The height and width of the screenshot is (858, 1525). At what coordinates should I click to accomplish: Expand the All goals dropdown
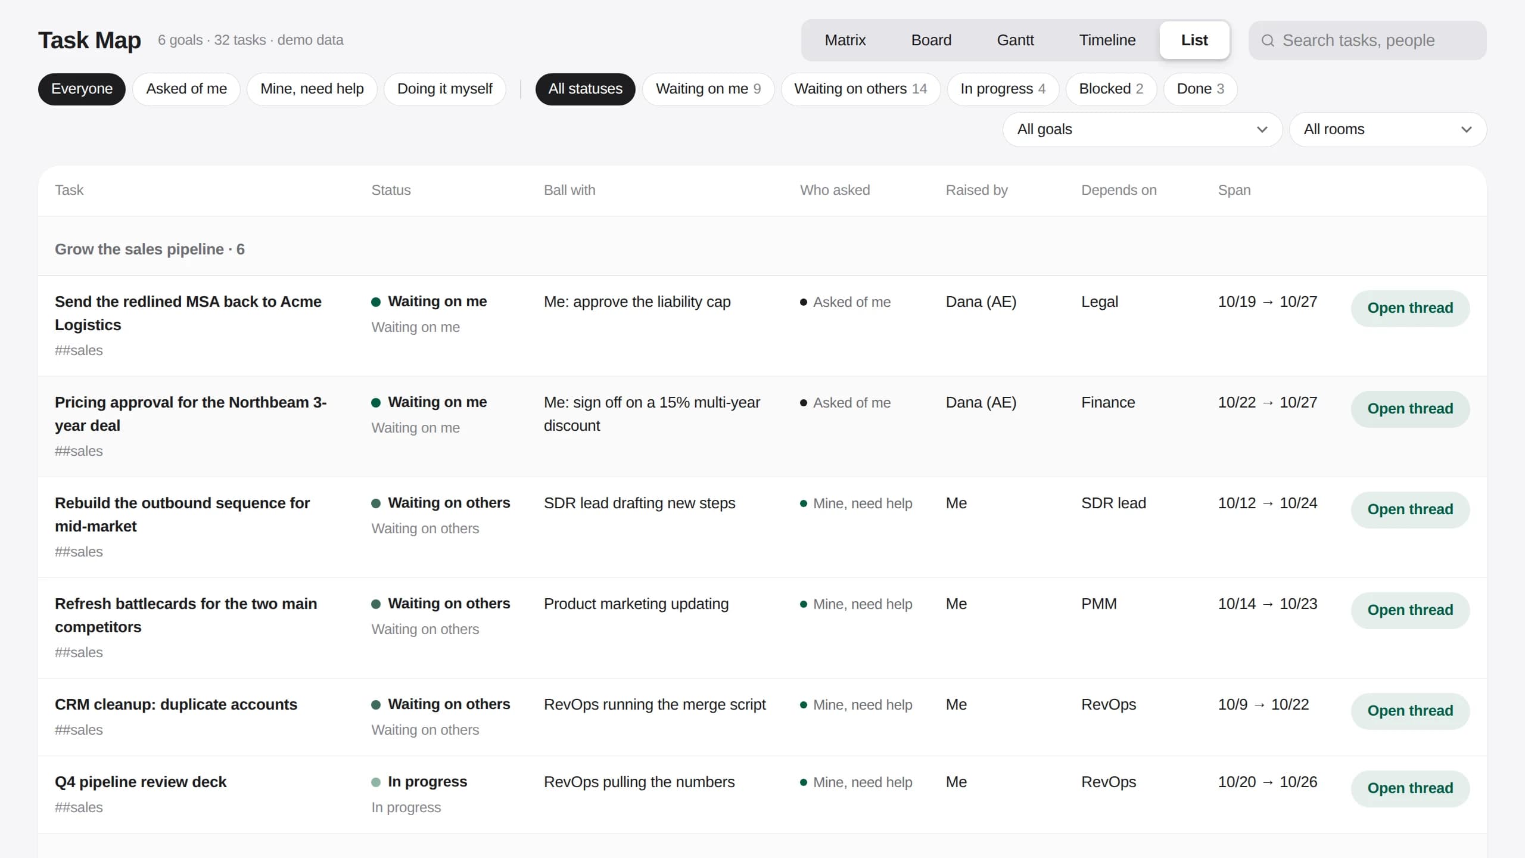point(1142,129)
